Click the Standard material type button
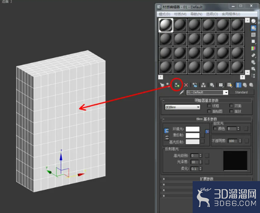Viewport: 260px width, 213px height. (241, 92)
